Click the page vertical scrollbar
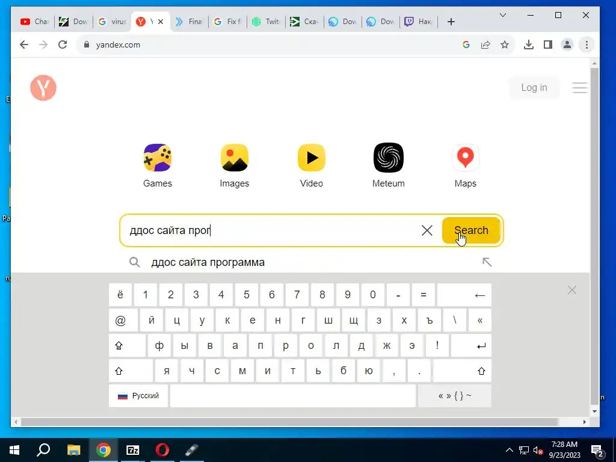The image size is (616, 462). click(x=595, y=236)
